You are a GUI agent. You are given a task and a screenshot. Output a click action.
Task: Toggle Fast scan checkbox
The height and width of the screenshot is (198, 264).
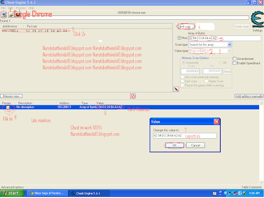pyautogui.click(x=182, y=81)
